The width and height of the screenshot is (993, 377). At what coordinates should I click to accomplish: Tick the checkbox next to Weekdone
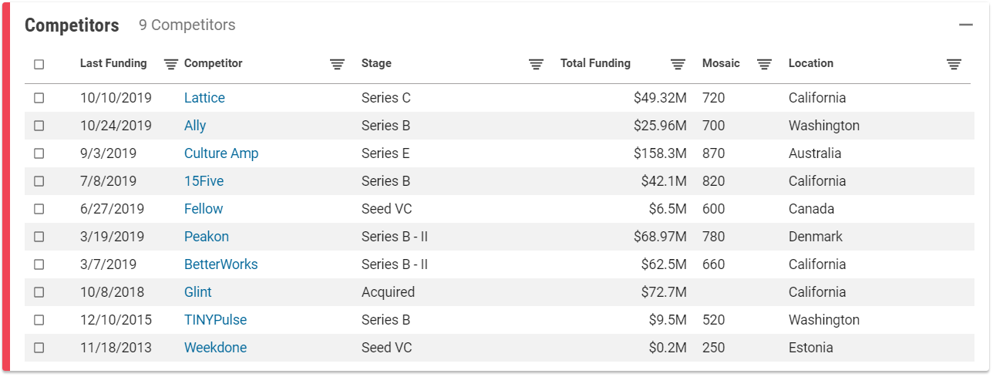39,348
